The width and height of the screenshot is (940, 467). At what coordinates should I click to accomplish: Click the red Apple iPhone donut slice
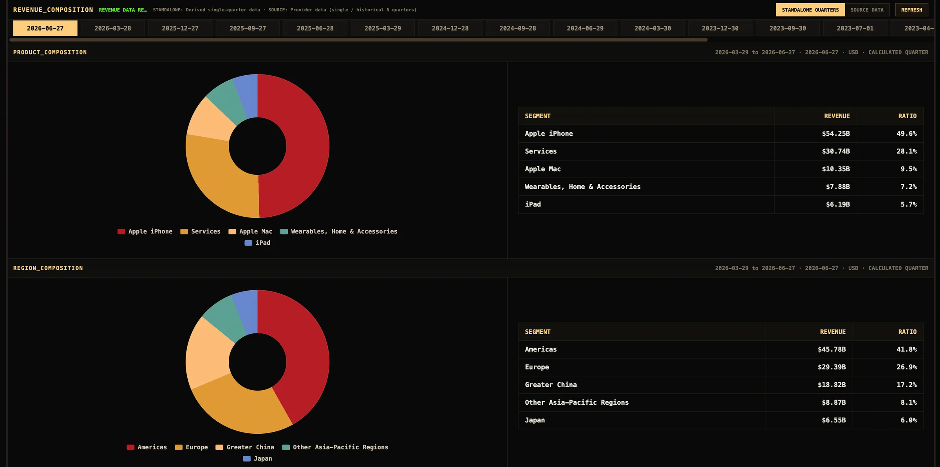pos(307,146)
